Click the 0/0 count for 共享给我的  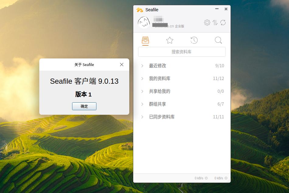click(221, 91)
